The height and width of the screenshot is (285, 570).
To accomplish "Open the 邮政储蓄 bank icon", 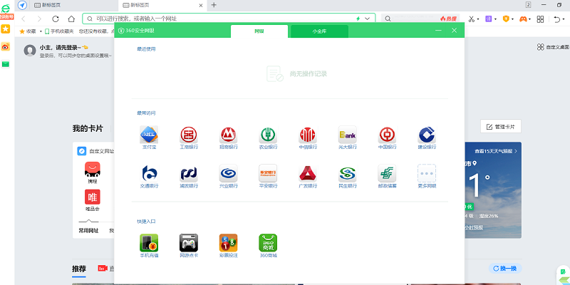I will pos(387,173).
